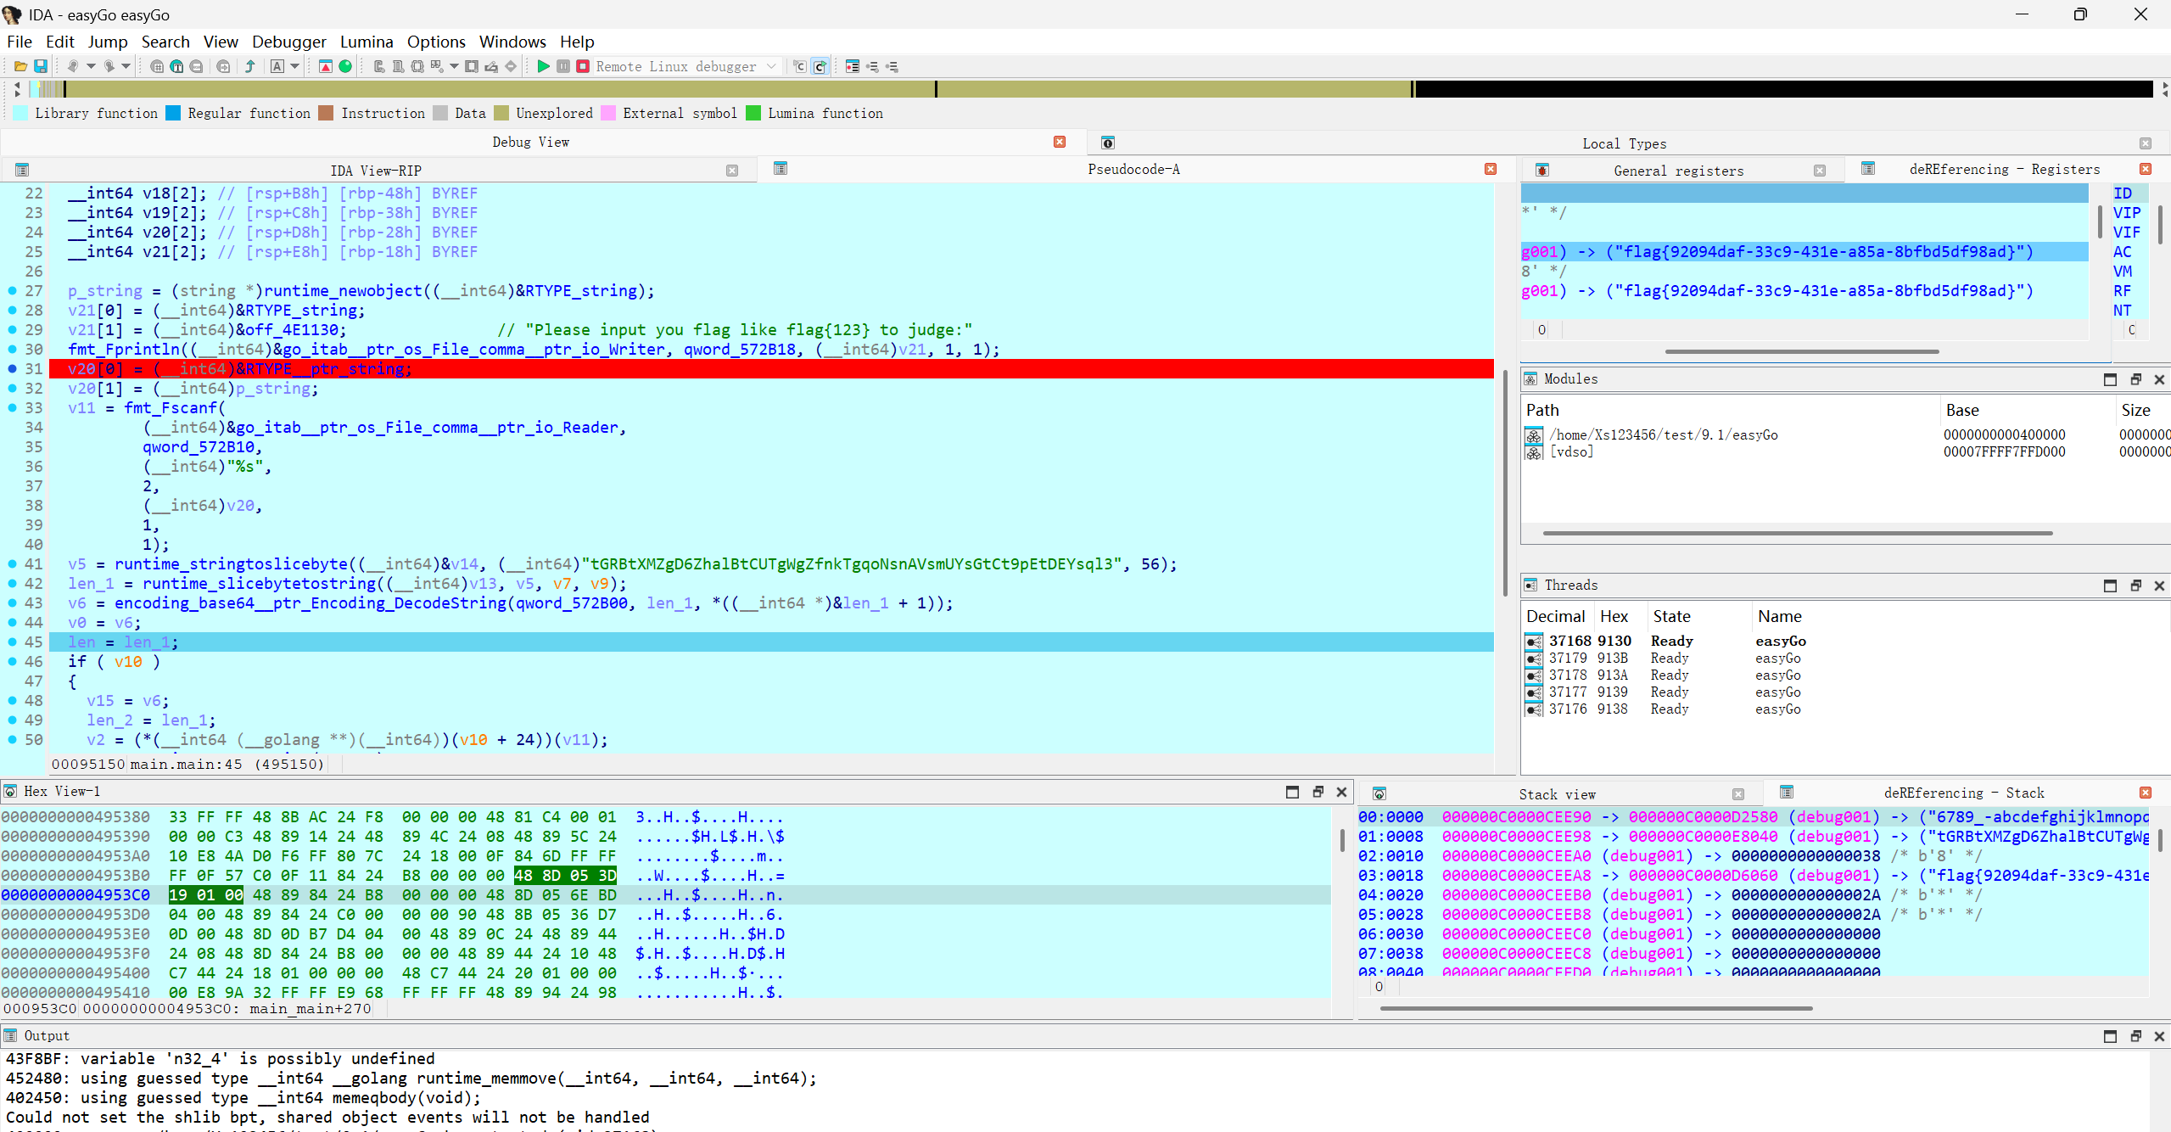This screenshot has width=2171, height=1132.
Task: Expand the text 'A' search dropdown arrow
Action: pyautogui.click(x=295, y=66)
